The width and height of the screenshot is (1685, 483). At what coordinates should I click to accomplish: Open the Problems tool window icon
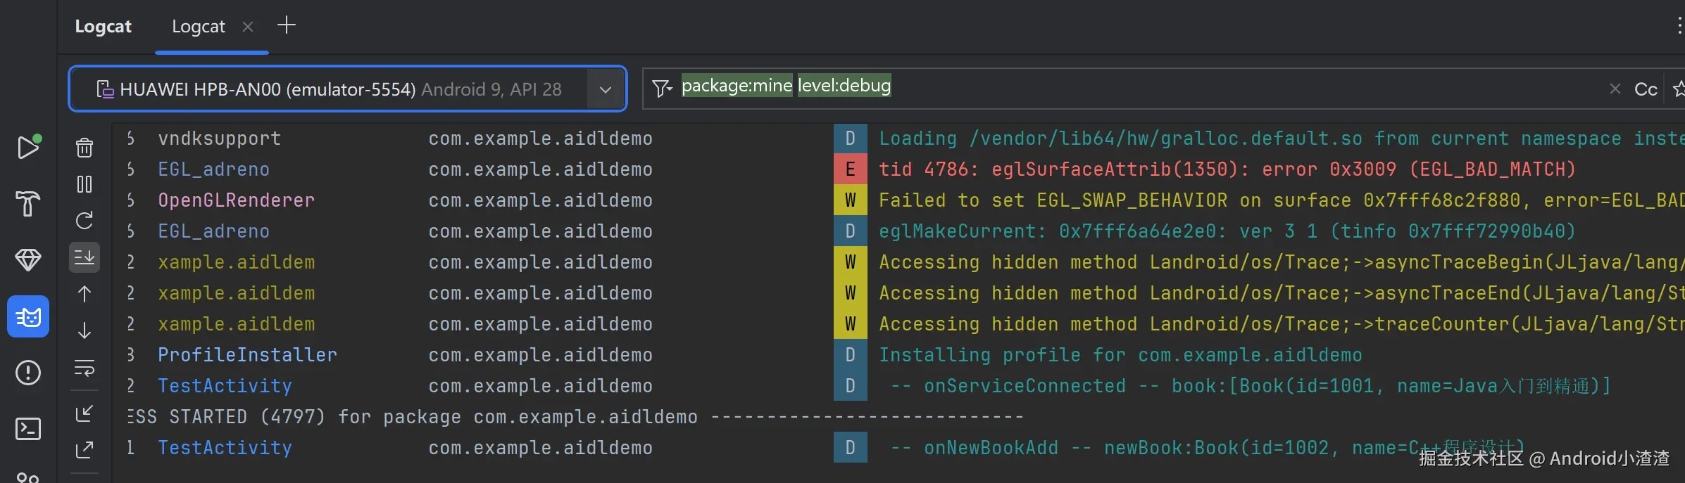28,373
